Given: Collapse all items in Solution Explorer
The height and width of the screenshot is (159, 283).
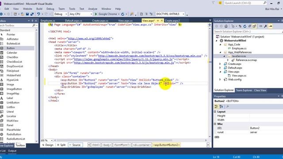Looking at the screenshot, I should point(249,26).
